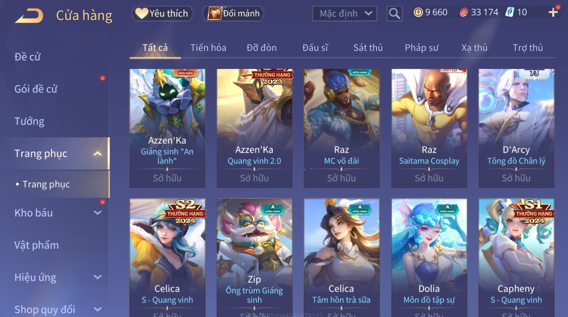Open search with the magnifier icon
Image resolution: width=568 pixels, height=317 pixels.
click(394, 14)
